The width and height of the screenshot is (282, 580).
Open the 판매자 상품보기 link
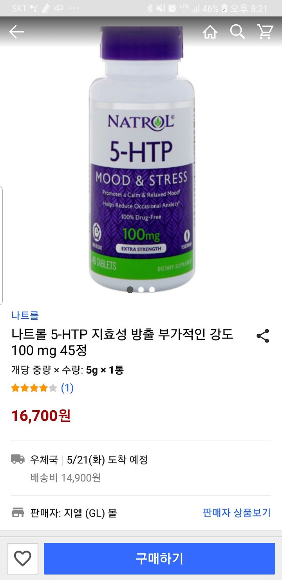pyautogui.click(x=237, y=513)
